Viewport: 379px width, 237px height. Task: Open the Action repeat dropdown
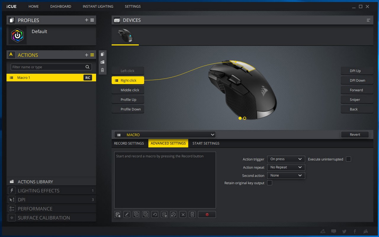[286, 167]
